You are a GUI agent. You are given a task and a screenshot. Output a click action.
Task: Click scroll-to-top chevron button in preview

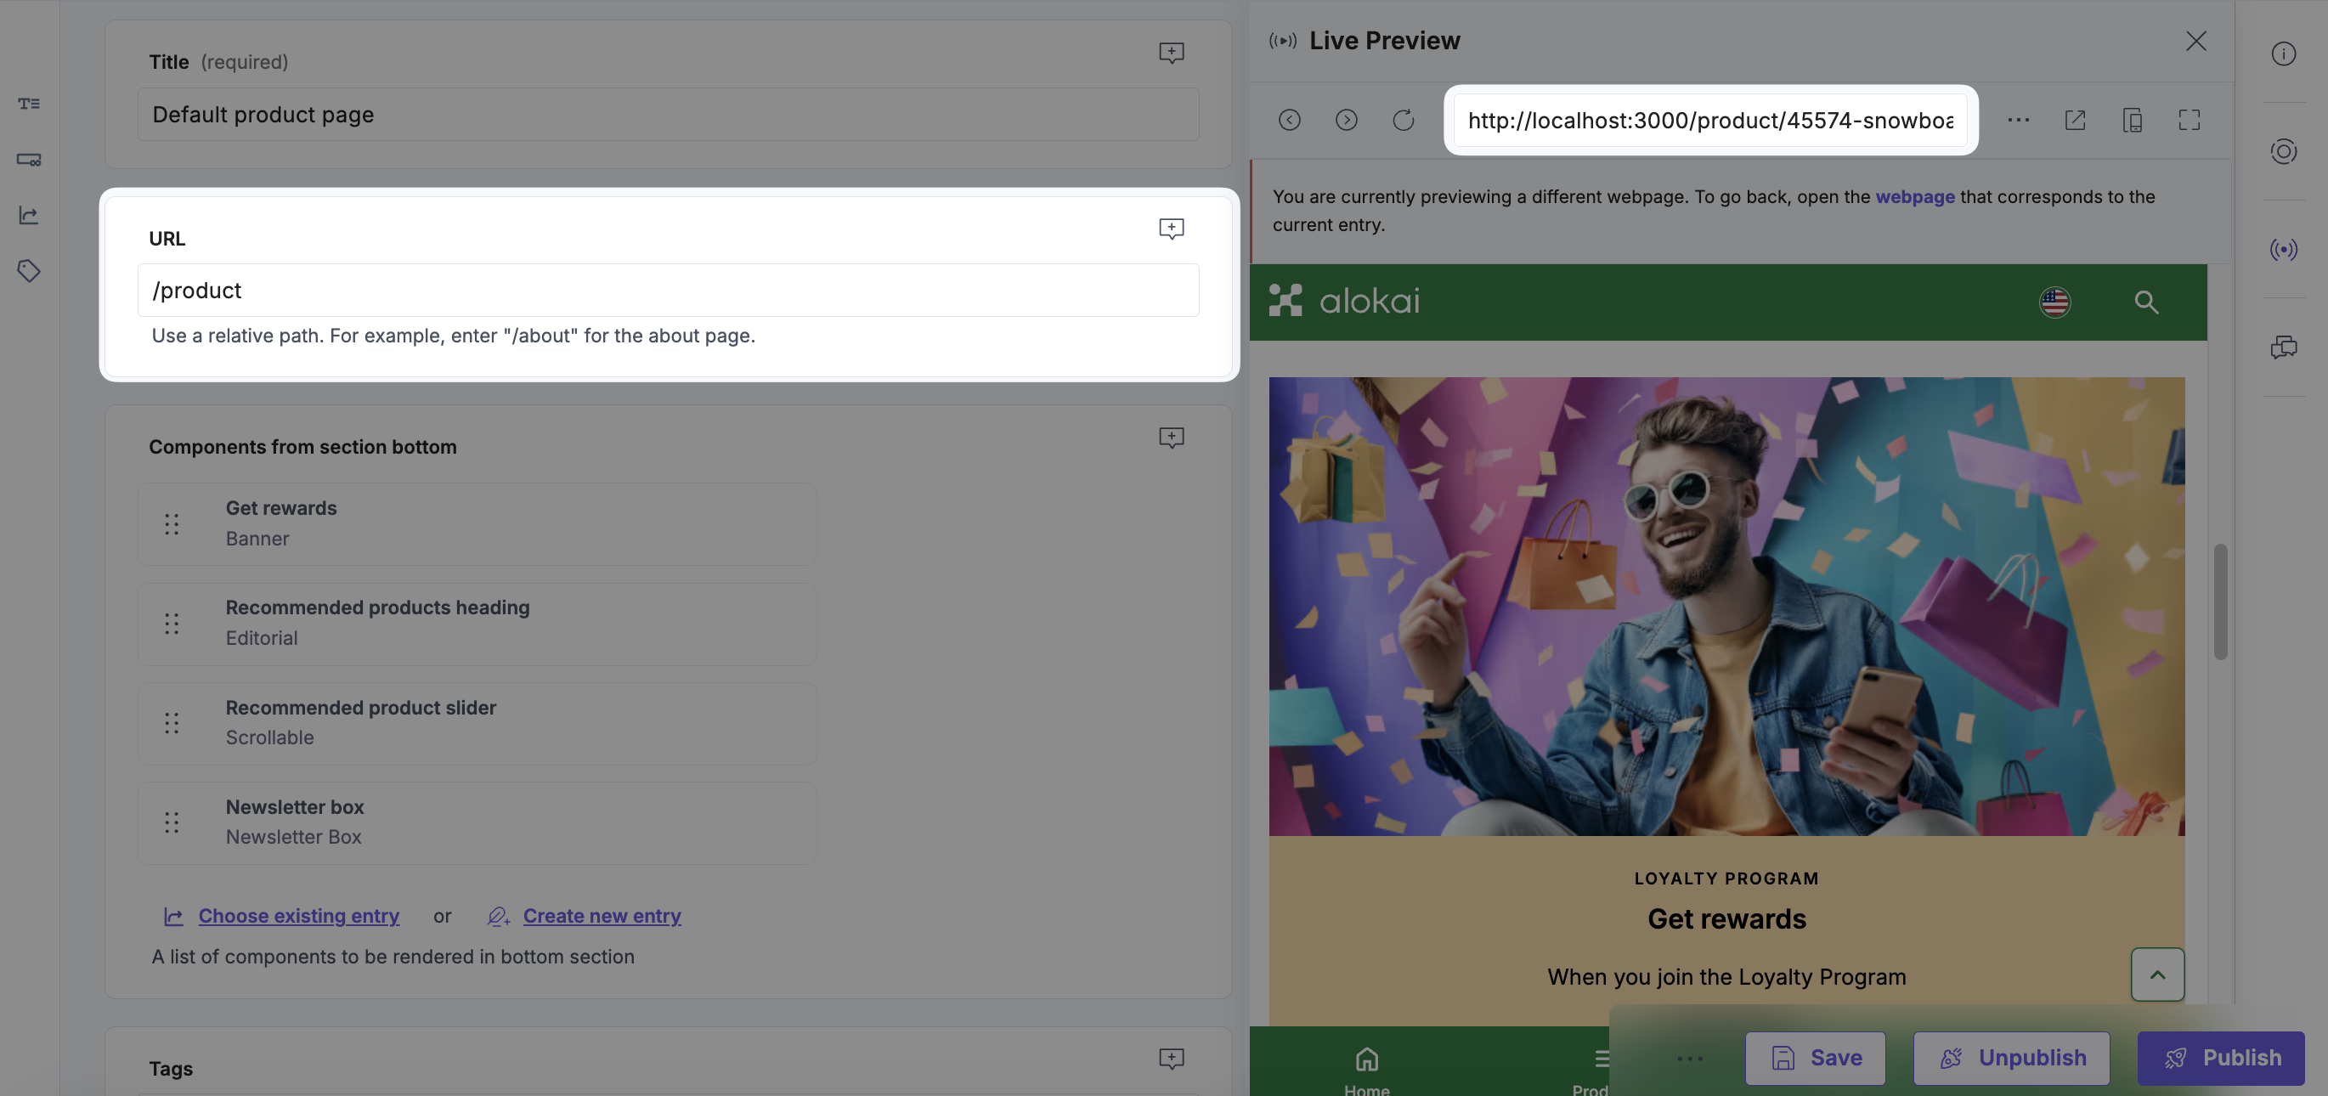pyautogui.click(x=2158, y=974)
